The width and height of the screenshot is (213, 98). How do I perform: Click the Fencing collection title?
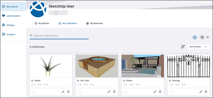point(176,81)
